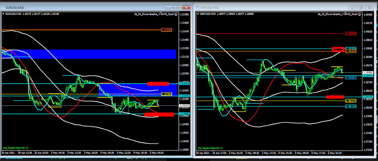Click the smiley expert icon on EURUSD chart
This screenshot has width=378, height=161.
pyautogui.click(x=176, y=14)
